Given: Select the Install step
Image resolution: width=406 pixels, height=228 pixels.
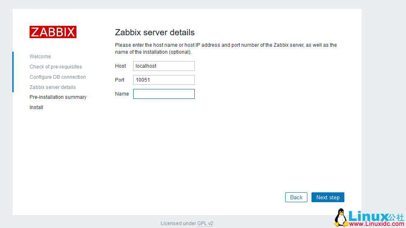Looking at the screenshot, I should click(36, 107).
